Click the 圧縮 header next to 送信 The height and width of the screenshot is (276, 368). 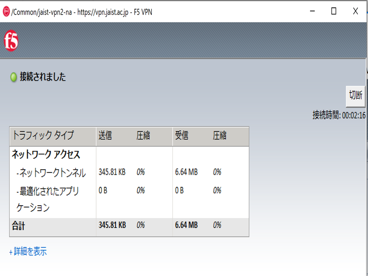tap(143, 135)
